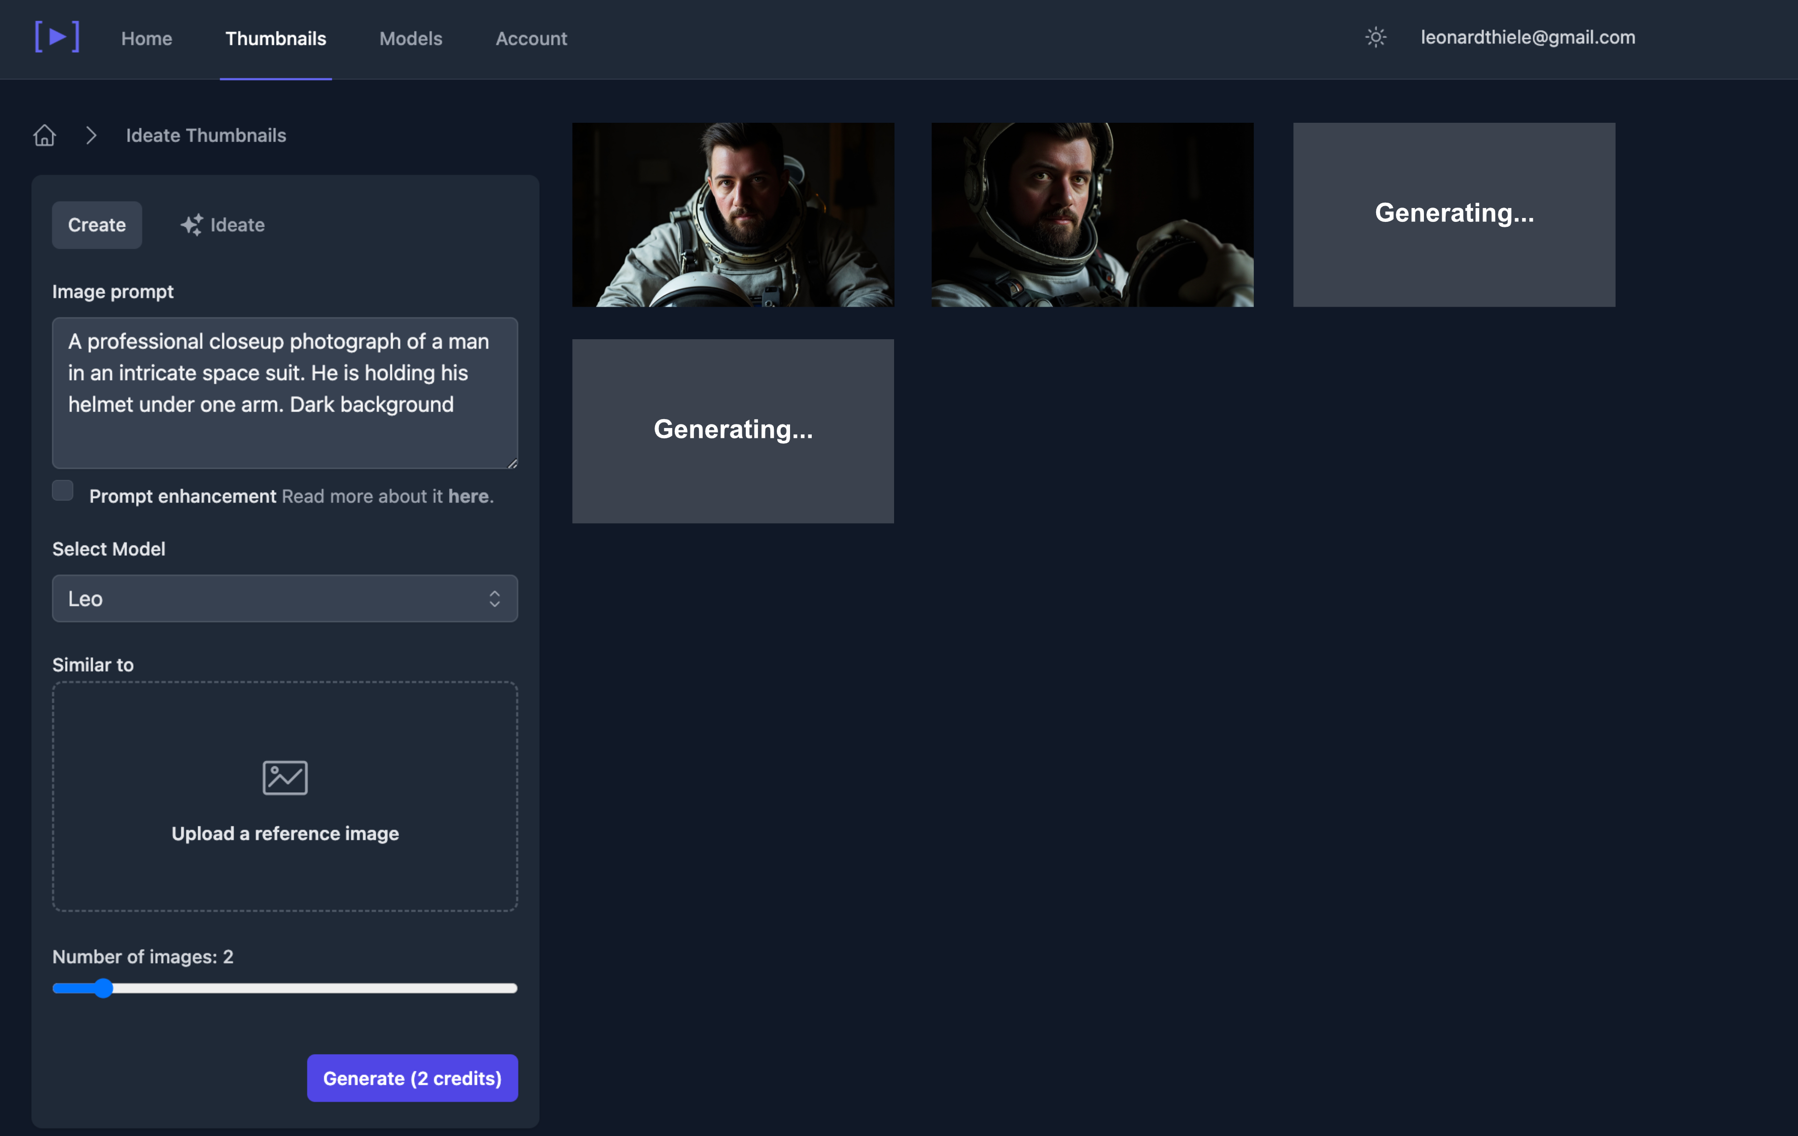The width and height of the screenshot is (1798, 1136).
Task: Open the Account menu item
Action: point(532,38)
